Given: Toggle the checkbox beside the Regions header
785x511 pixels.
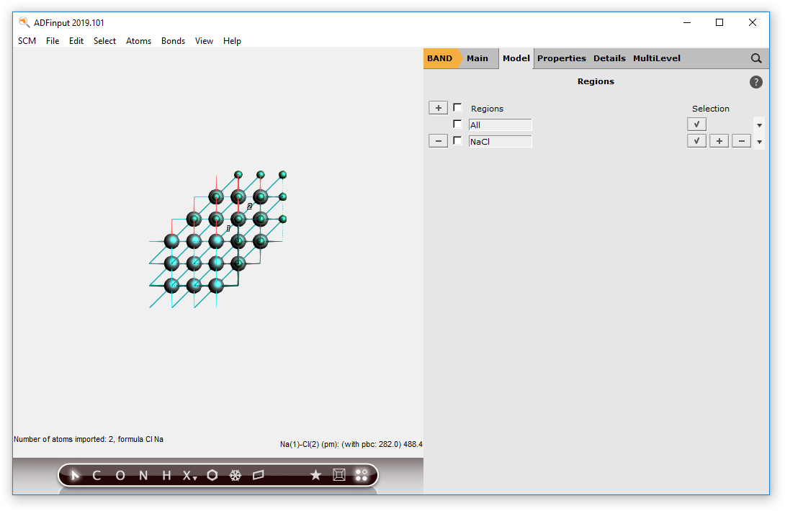Looking at the screenshot, I should [x=457, y=107].
